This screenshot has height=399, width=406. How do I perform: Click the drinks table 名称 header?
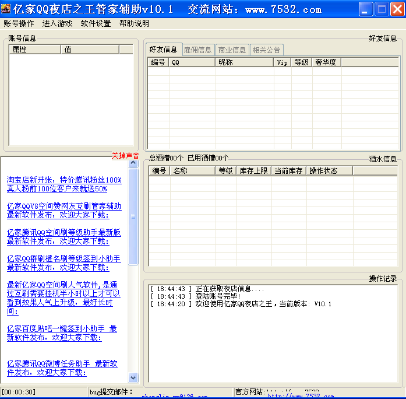[192, 170]
